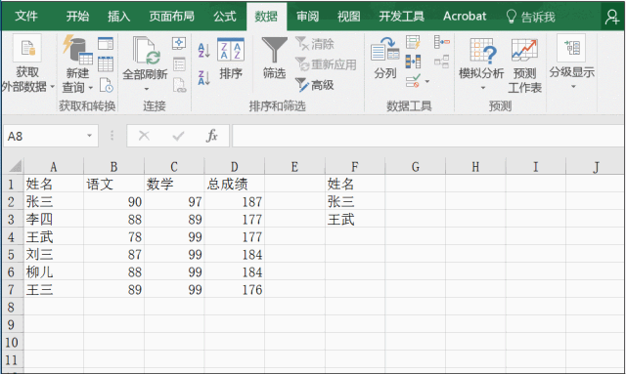This screenshot has height=374, width=626.
Task: Expand the 分级显示 dropdown arrow
Action: [x=573, y=87]
